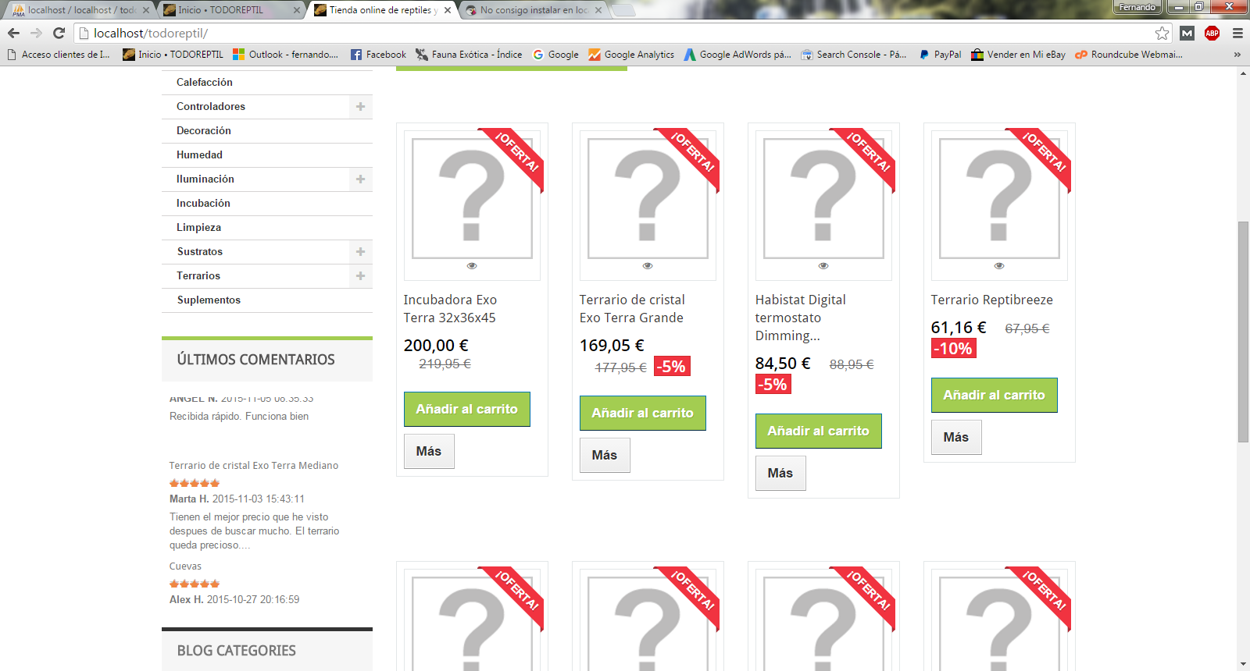The width and height of the screenshot is (1250, 671).
Task: Open the Facebook bookmark
Action: [x=378, y=55]
